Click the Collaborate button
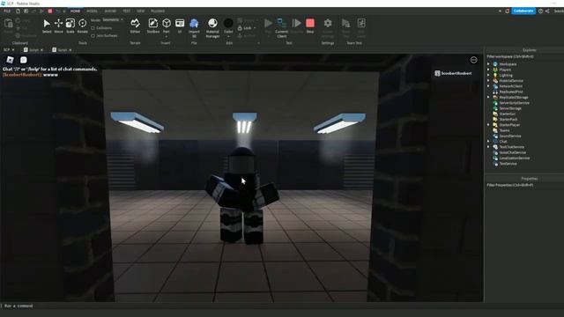The image size is (564, 317). (523, 11)
